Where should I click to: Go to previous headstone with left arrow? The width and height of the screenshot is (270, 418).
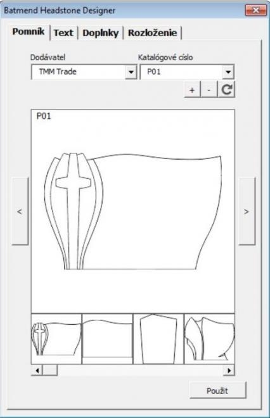(x=20, y=211)
